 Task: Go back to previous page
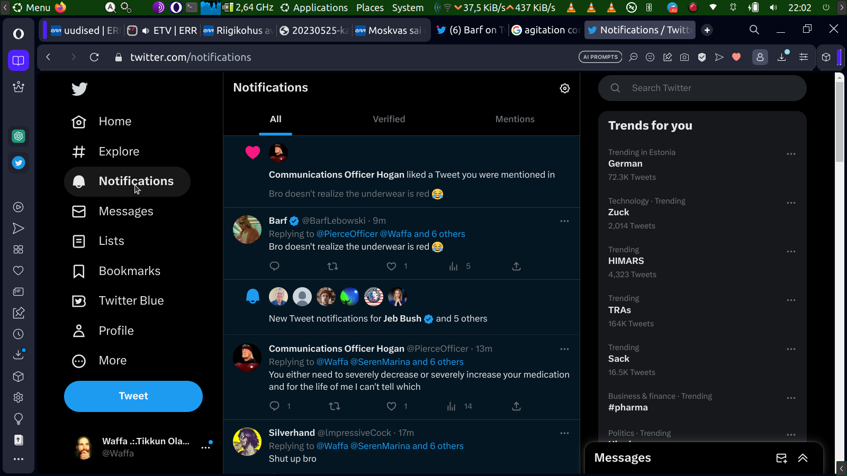coord(48,57)
